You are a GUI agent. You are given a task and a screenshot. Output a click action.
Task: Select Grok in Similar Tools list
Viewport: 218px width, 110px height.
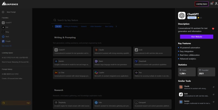(197, 95)
